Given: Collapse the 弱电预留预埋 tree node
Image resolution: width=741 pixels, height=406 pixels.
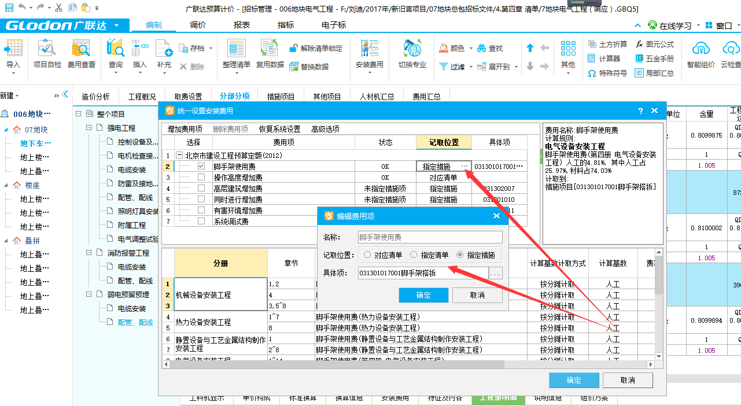Looking at the screenshot, I should (x=89, y=294).
